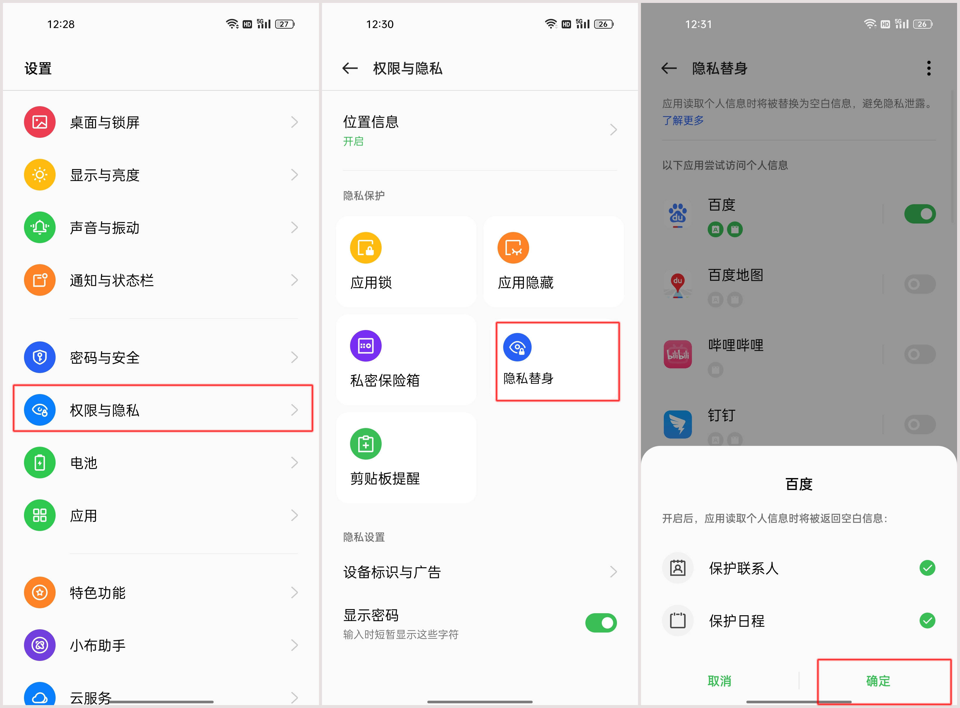
Task: Tap the 权限与隐私 blue eye icon
Action: click(x=40, y=410)
